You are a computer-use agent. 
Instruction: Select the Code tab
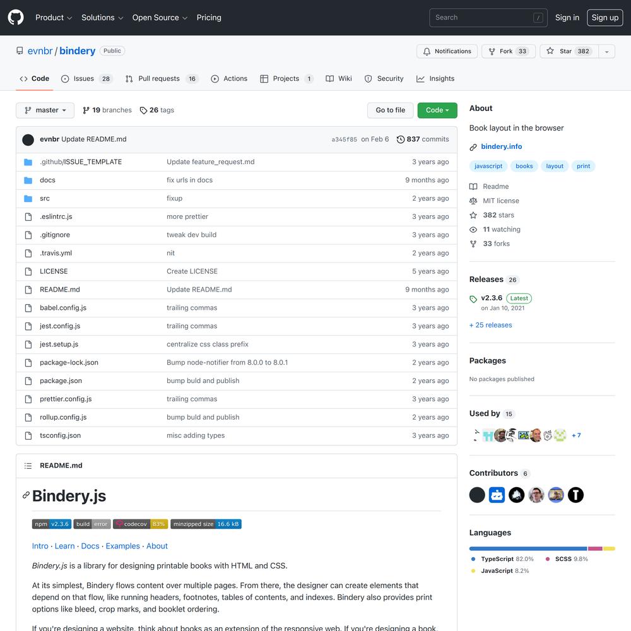(x=35, y=79)
